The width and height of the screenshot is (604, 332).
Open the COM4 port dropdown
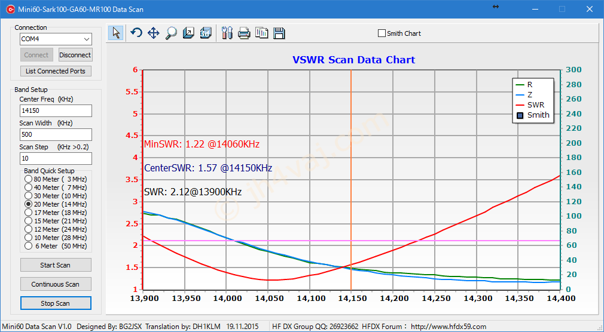87,39
